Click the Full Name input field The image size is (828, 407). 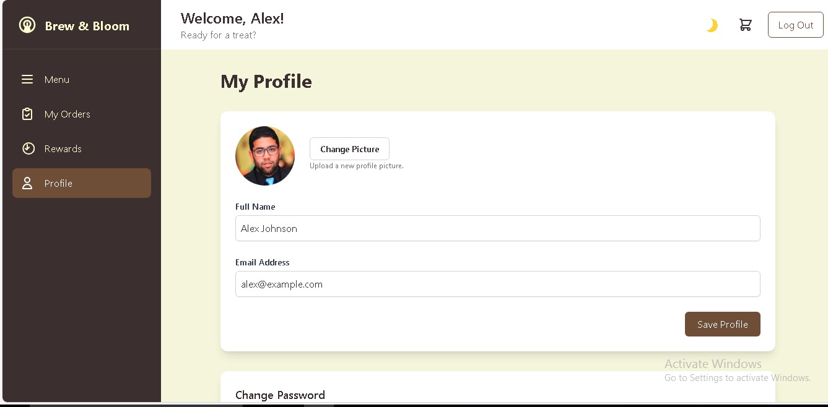coord(497,228)
